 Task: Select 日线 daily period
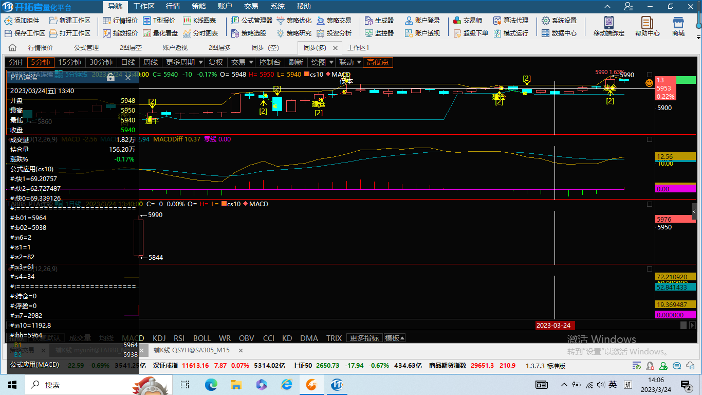[x=128, y=62]
